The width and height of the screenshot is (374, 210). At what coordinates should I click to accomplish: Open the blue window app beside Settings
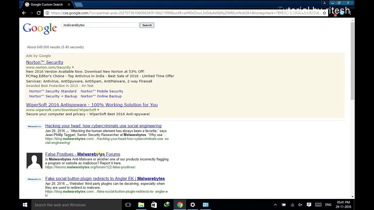point(205,205)
